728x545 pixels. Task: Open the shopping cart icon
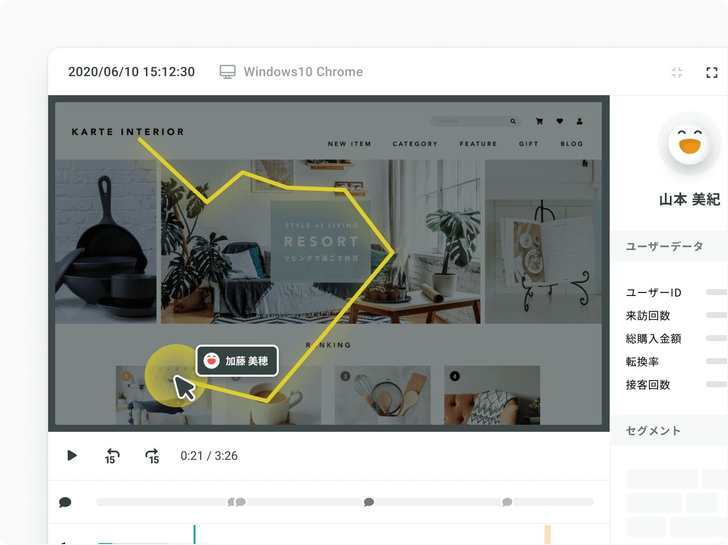tap(539, 121)
